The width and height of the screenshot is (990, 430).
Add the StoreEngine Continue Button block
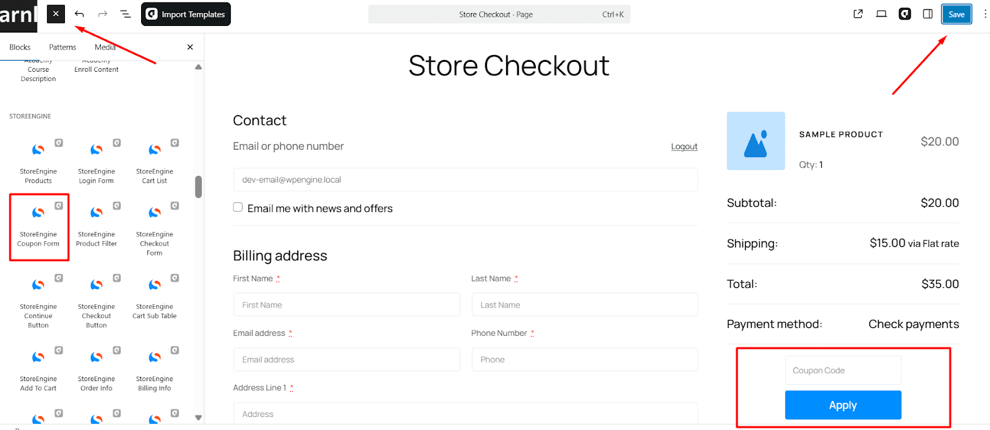coord(38,298)
